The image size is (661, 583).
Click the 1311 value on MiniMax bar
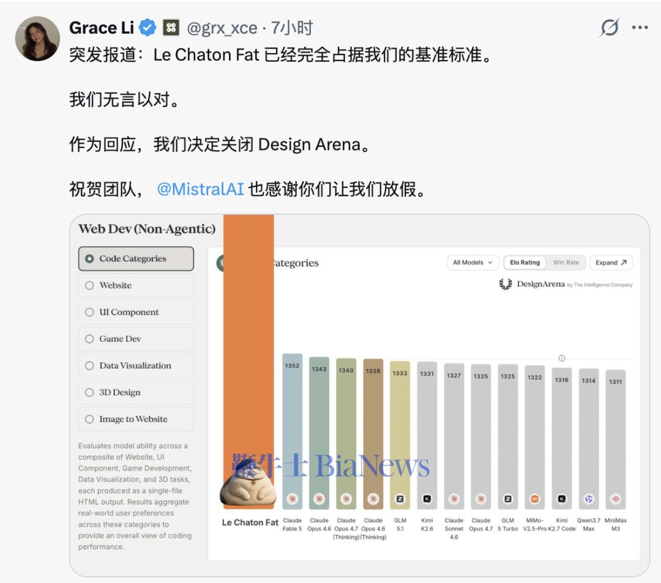(616, 382)
